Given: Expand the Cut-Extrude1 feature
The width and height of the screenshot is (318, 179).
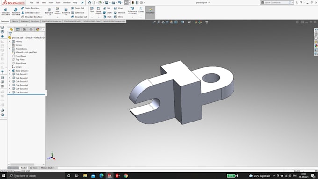Looking at the screenshot, I should (9, 74).
